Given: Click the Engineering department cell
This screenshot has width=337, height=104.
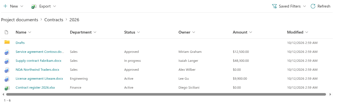Looking at the screenshot, I should click(x=79, y=79).
